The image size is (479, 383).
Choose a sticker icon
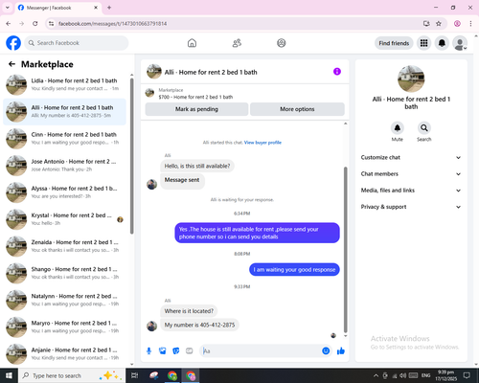[176, 351]
